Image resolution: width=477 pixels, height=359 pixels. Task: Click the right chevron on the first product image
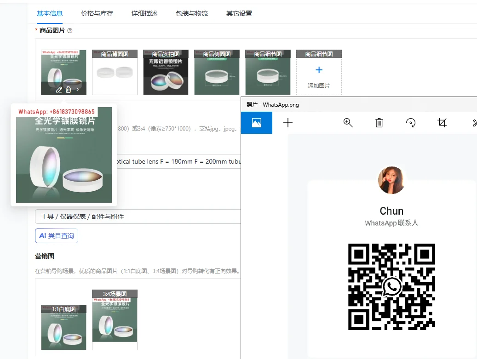pos(78,89)
